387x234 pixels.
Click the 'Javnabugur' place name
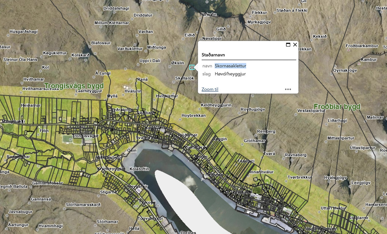(20, 212)
